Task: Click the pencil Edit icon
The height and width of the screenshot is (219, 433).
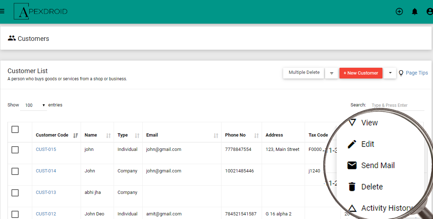Action: click(x=352, y=144)
